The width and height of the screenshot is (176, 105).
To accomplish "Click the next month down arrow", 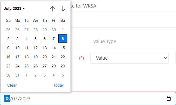I will click(63, 9).
